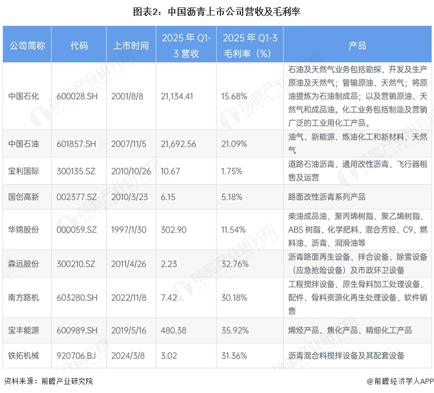
Task: Click the 油气、新能源 product cell
Action: (x=357, y=143)
